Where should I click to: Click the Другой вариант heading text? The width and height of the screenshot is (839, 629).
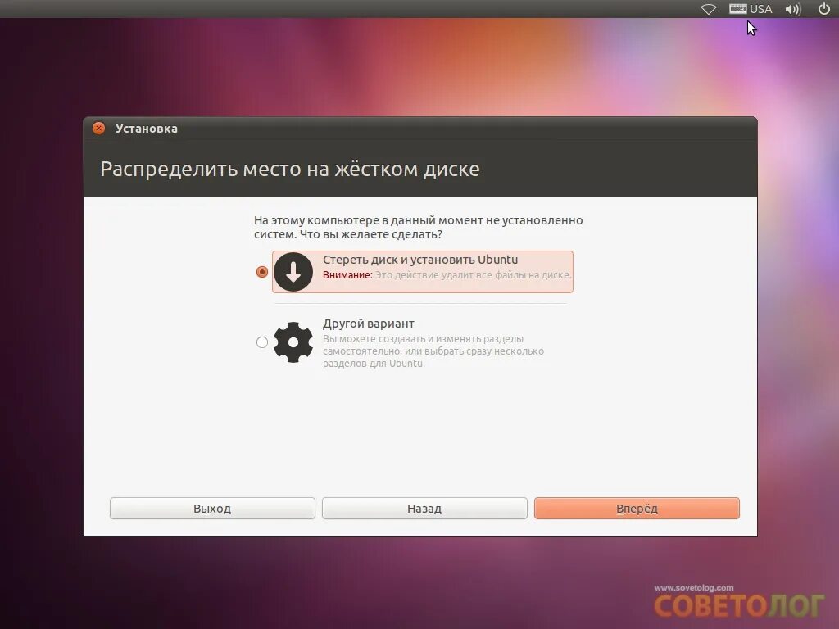pos(368,324)
